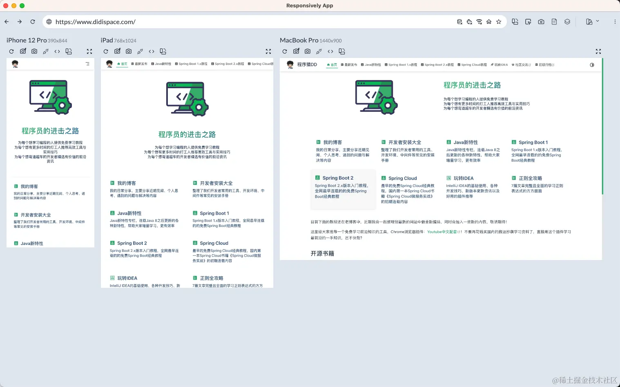This screenshot has width=620, height=387.
Task: Clear storage using database icon in address bar
Action: [x=459, y=22]
